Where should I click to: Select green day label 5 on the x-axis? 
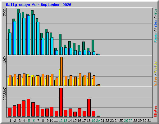[x=29, y=121]
